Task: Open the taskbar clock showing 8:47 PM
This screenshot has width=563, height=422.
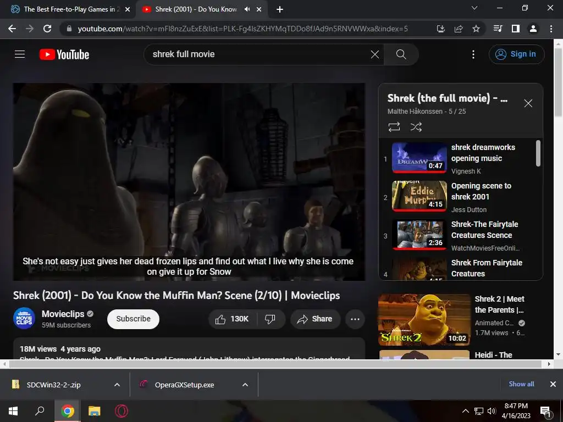Action: 516,411
